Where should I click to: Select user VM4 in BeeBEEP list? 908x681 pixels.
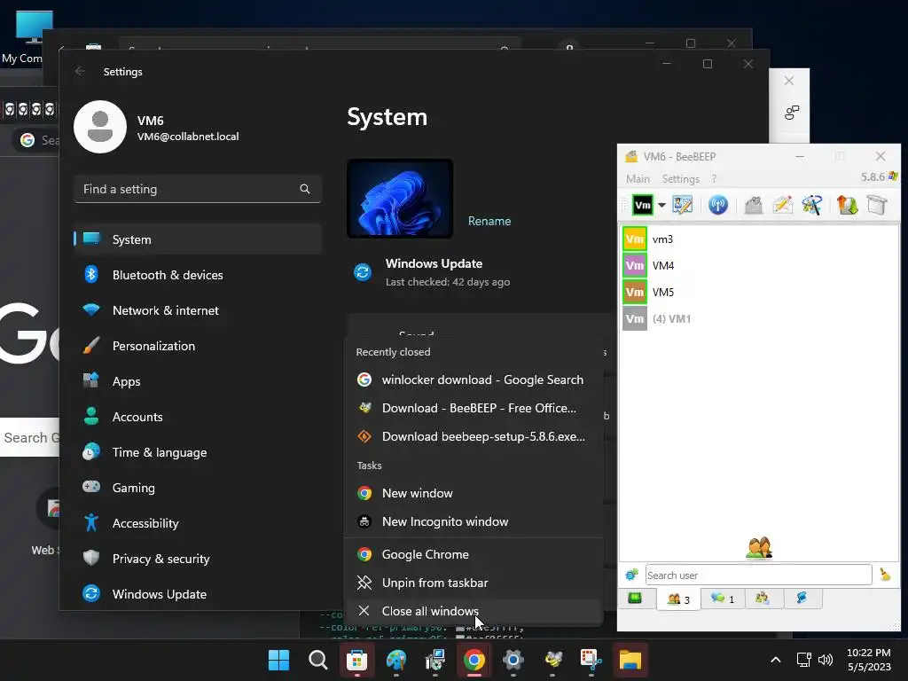pos(759,266)
